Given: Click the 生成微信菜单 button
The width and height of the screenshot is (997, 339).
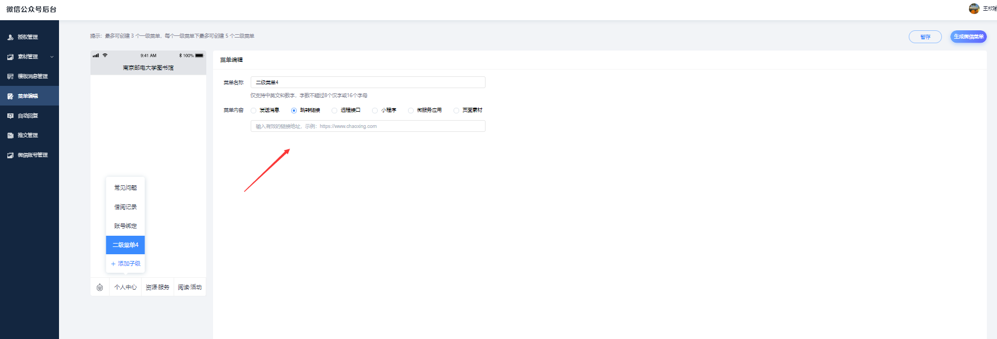Looking at the screenshot, I should click(x=968, y=36).
